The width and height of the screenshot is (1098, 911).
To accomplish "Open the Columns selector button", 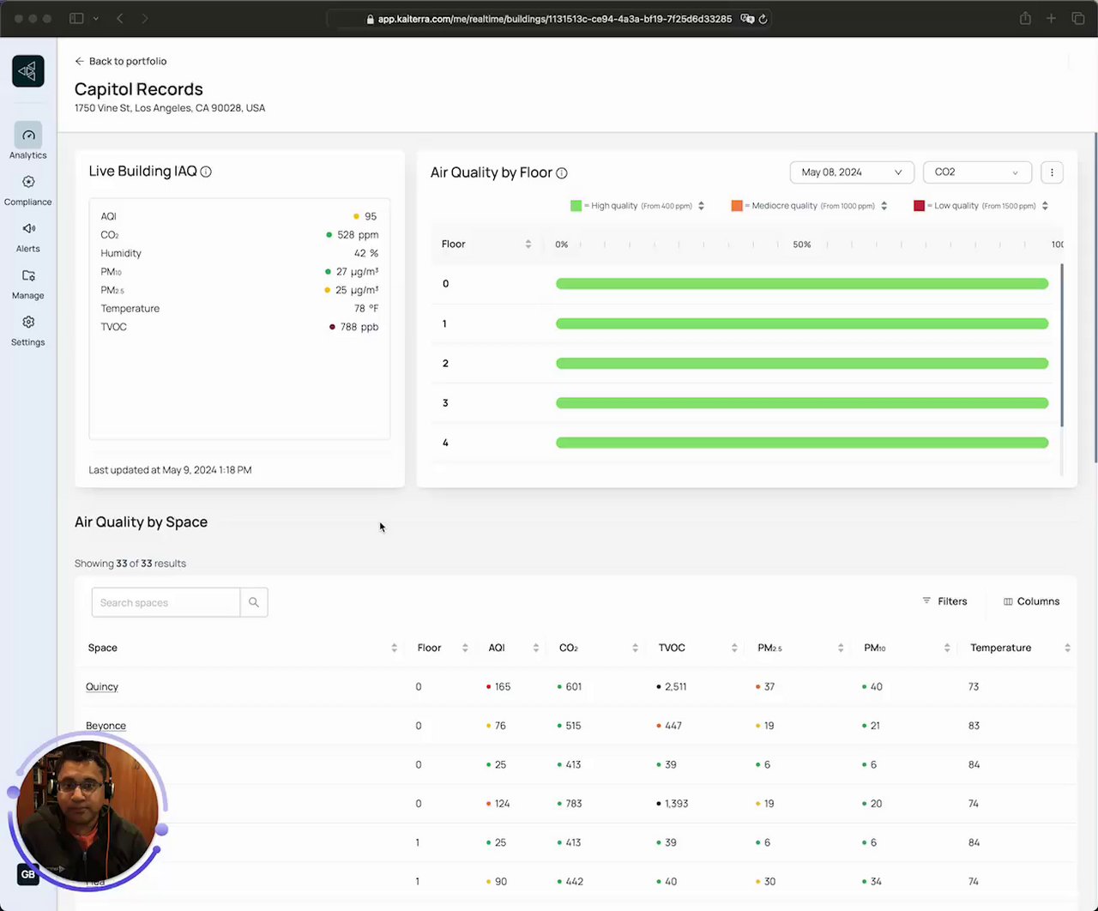I will [x=1032, y=601].
